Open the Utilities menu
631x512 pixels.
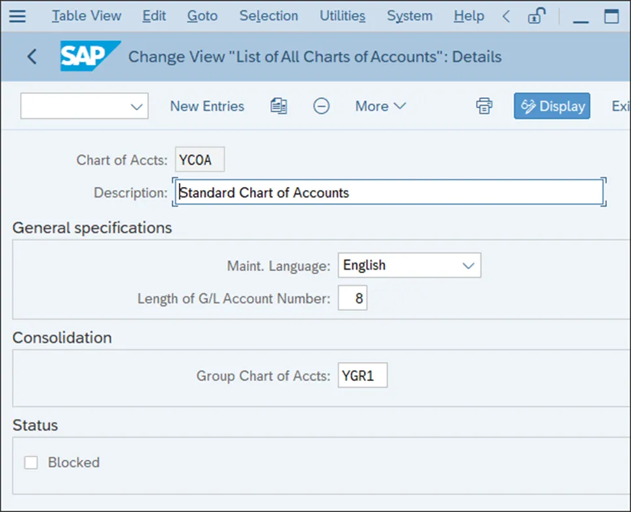343,16
